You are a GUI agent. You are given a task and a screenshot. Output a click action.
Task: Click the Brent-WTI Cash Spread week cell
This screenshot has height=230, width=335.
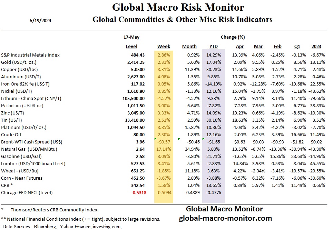click(164, 142)
